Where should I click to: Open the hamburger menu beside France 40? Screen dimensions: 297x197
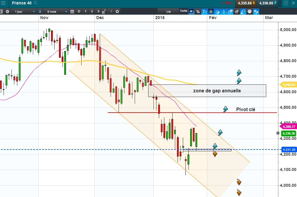[3, 3]
